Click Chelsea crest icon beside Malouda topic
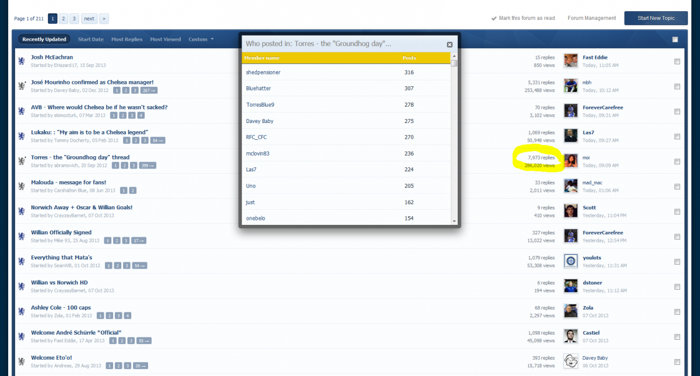This screenshot has height=376, width=700. coord(22,186)
